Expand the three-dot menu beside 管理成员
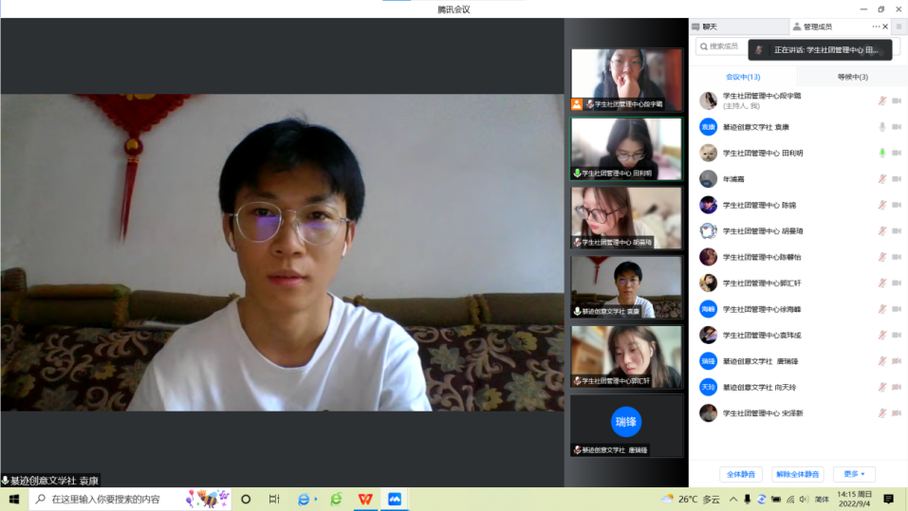This screenshot has height=511, width=908. pos(876,27)
